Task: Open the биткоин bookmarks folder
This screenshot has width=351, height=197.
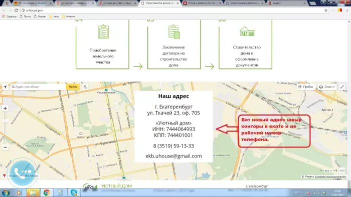Action: (69, 16)
